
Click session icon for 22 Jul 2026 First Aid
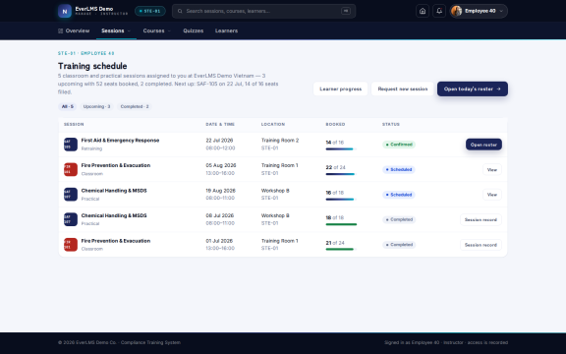point(71,145)
